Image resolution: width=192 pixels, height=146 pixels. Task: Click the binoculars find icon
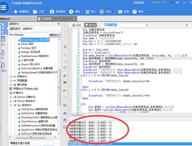click(65, 113)
